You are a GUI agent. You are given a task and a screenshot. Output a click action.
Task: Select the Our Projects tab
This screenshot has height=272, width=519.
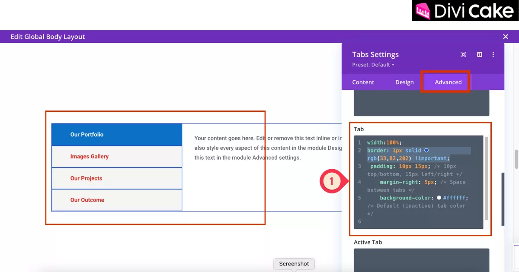pyautogui.click(x=117, y=178)
